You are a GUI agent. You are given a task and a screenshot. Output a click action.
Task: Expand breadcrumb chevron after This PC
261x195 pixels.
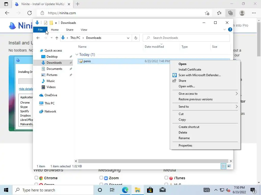(83, 38)
